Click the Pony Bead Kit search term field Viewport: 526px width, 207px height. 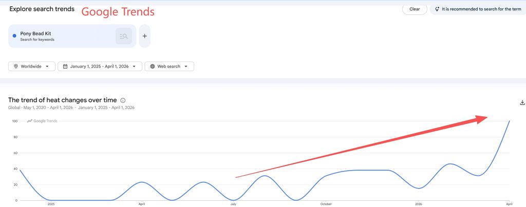[72, 36]
